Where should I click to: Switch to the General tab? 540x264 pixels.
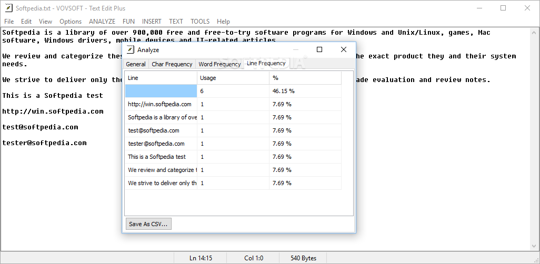tap(136, 64)
